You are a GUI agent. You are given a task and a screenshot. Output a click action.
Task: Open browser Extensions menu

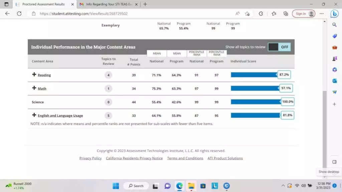tap(261, 13)
